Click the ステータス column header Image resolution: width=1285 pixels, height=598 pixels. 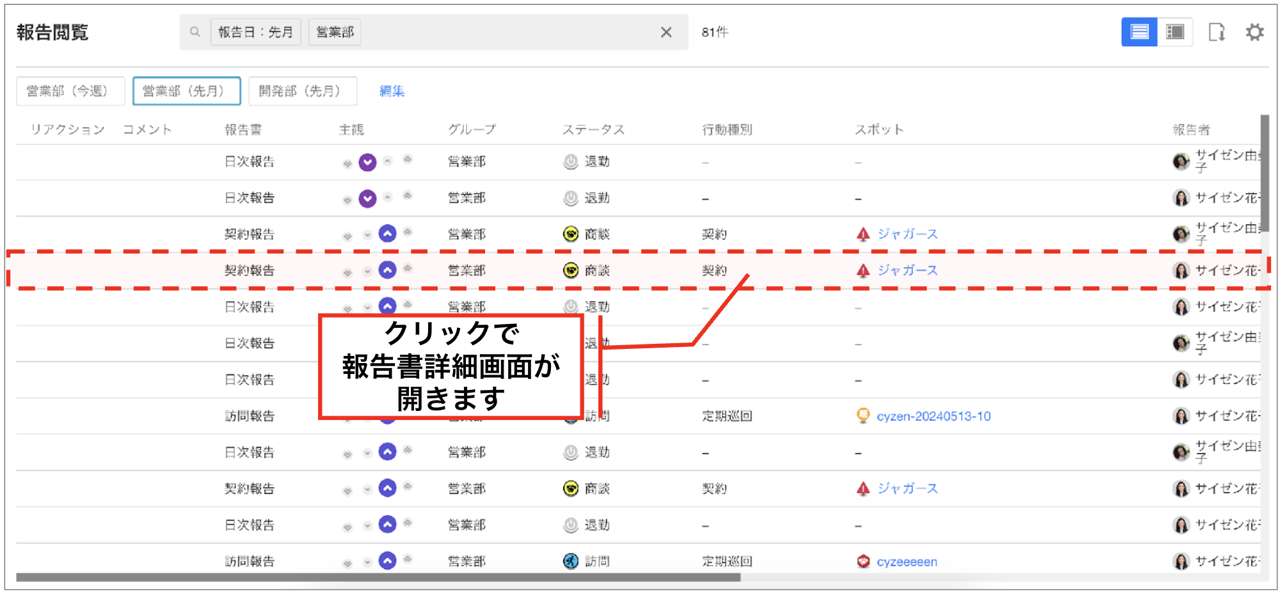click(x=593, y=129)
